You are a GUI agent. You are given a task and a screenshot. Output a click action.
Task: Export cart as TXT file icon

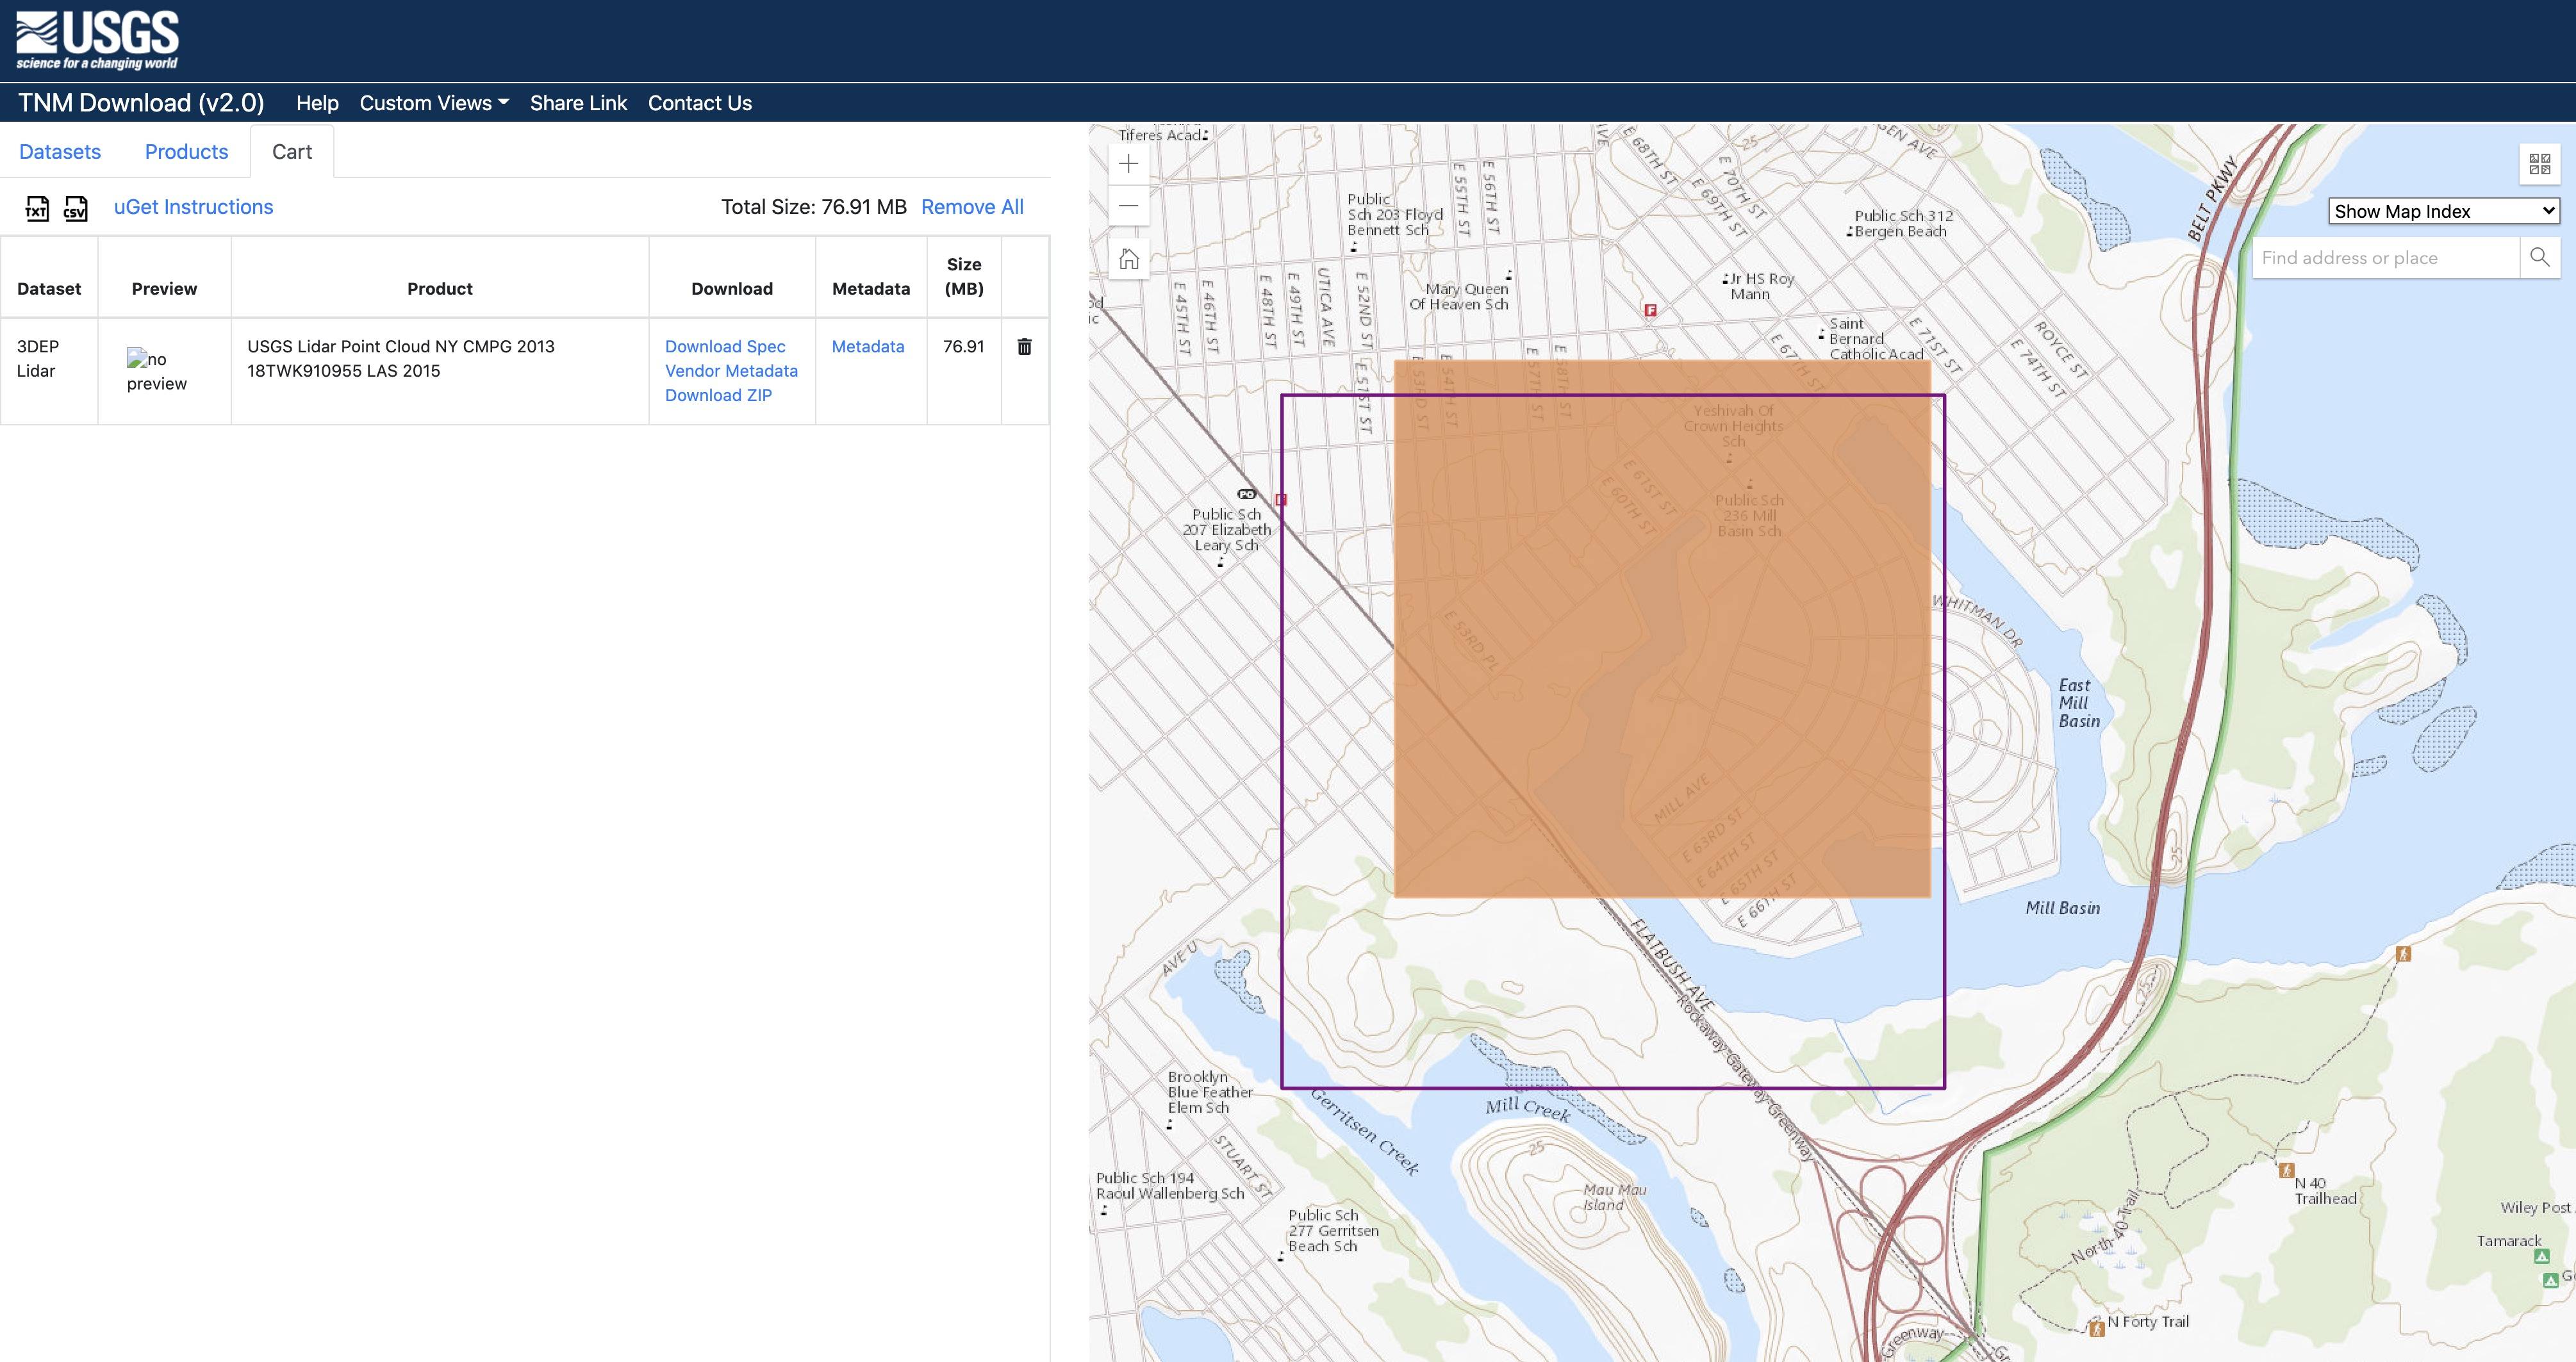tap(37, 208)
